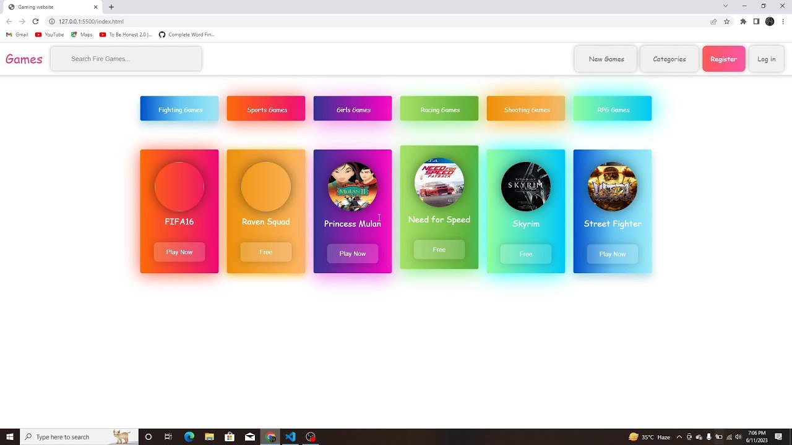Click Play Now under Princess Mulan

[x=353, y=253]
